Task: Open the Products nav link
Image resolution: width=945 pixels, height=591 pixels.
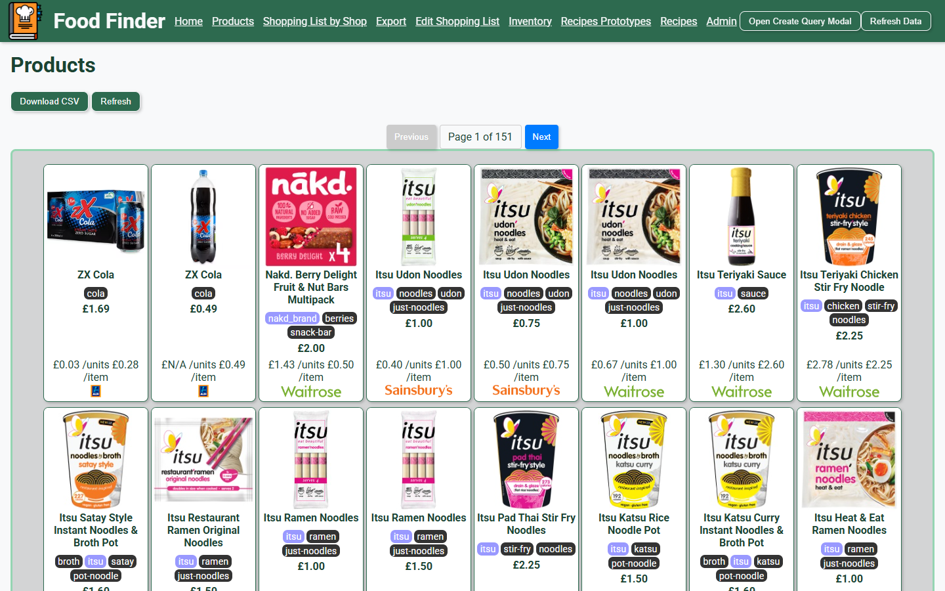Action: [x=233, y=21]
